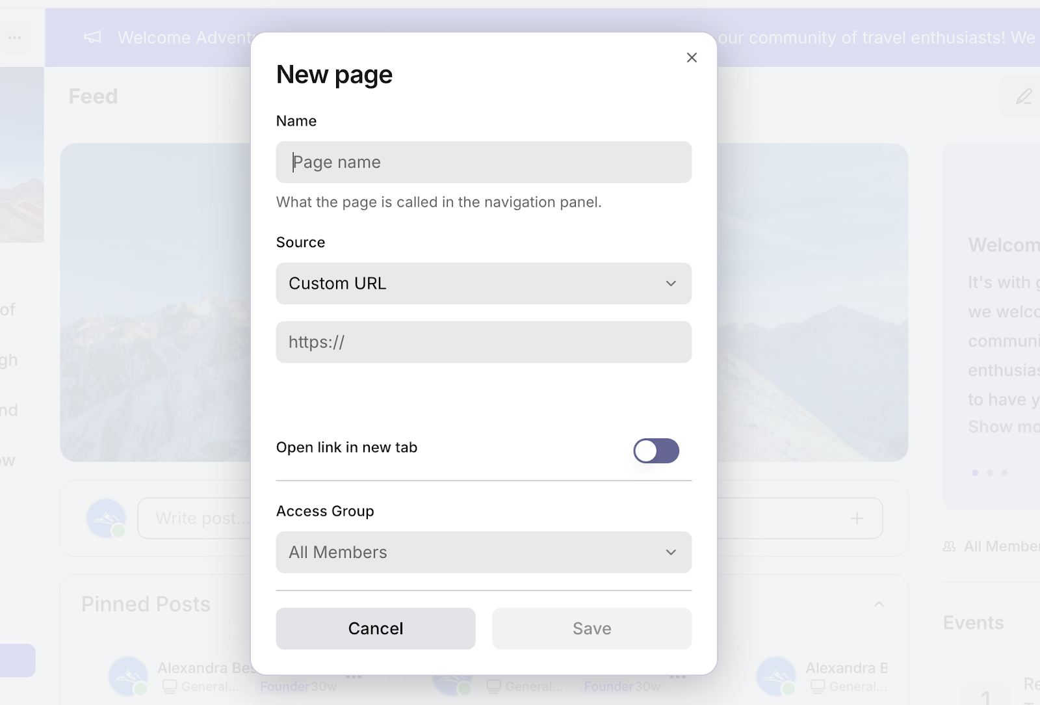Click the collapse chevron on Pinned Posts
The image size is (1040, 705).
click(879, 604)
